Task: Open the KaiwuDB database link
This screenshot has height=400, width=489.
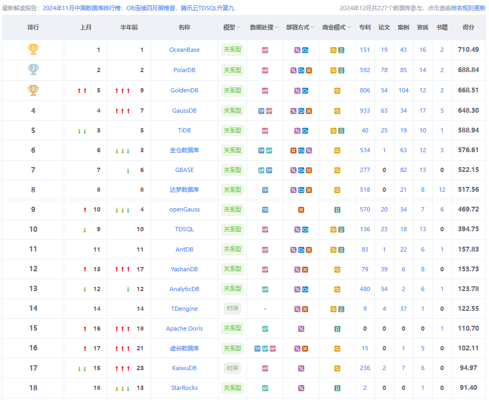Action: click(184, 368)
